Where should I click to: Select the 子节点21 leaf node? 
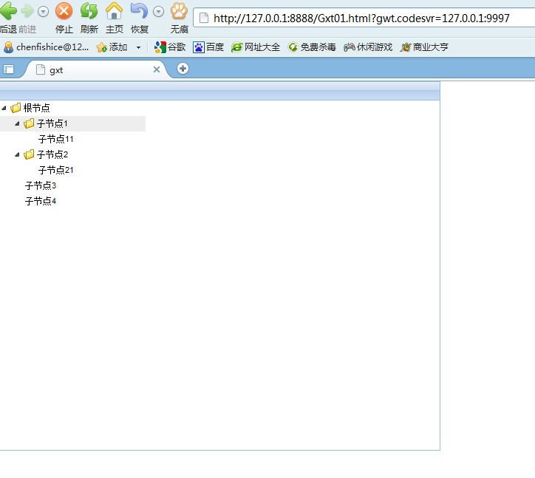point(56,170)
